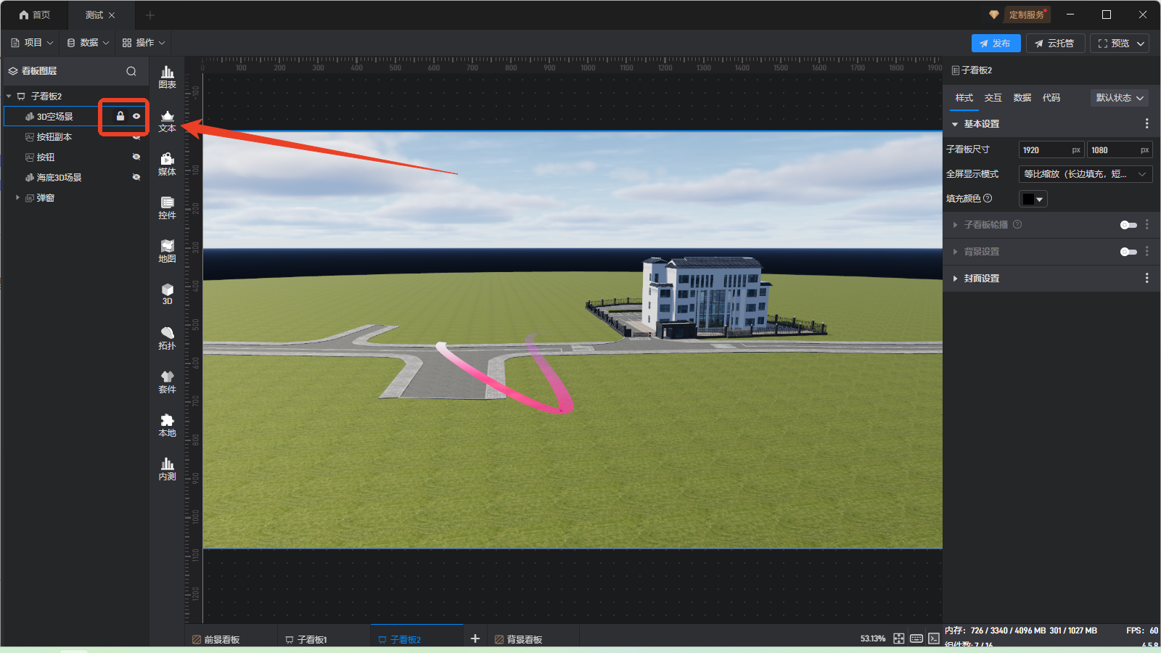The width and height of the screenshot is (1161, 653).
Task: Enable the 子看板轮播 toggle switch
Action: (1128, 225)
